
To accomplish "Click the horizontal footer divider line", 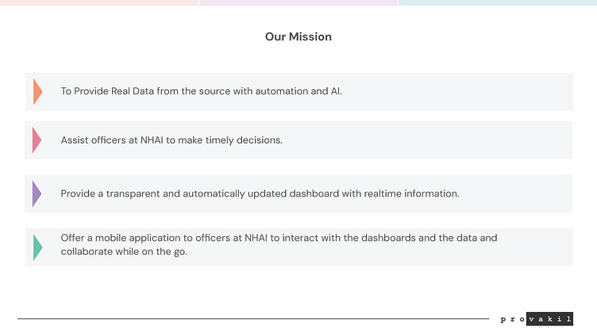I will 252,319.
